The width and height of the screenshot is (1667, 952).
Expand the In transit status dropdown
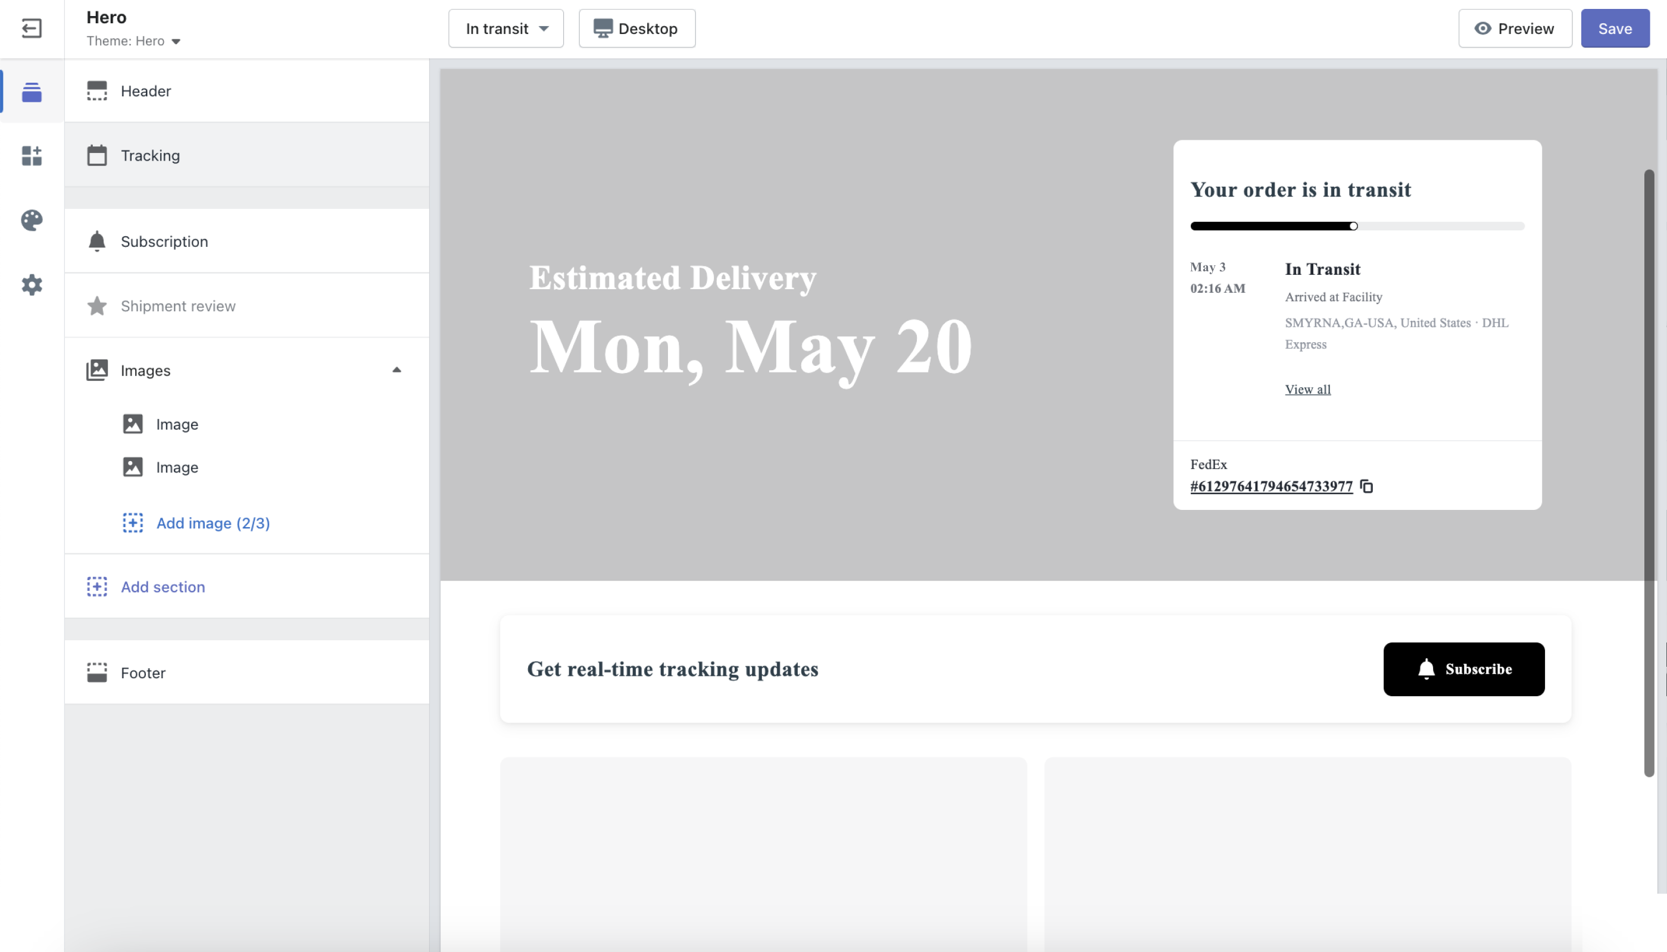pyautogui.click(x=505, y=29)
